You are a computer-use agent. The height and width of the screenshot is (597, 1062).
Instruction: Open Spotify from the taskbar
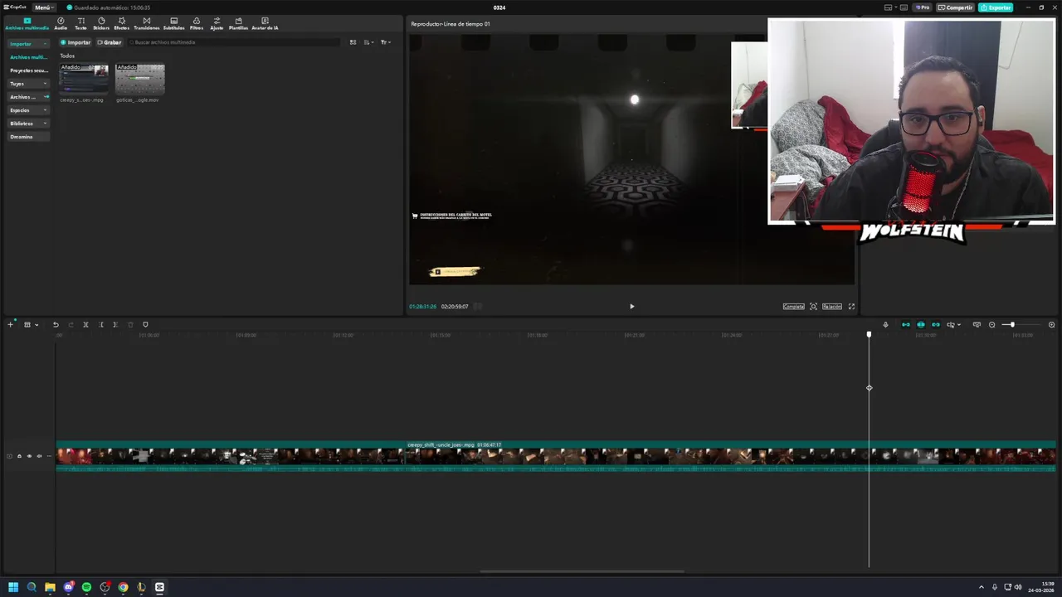[86, 587]
